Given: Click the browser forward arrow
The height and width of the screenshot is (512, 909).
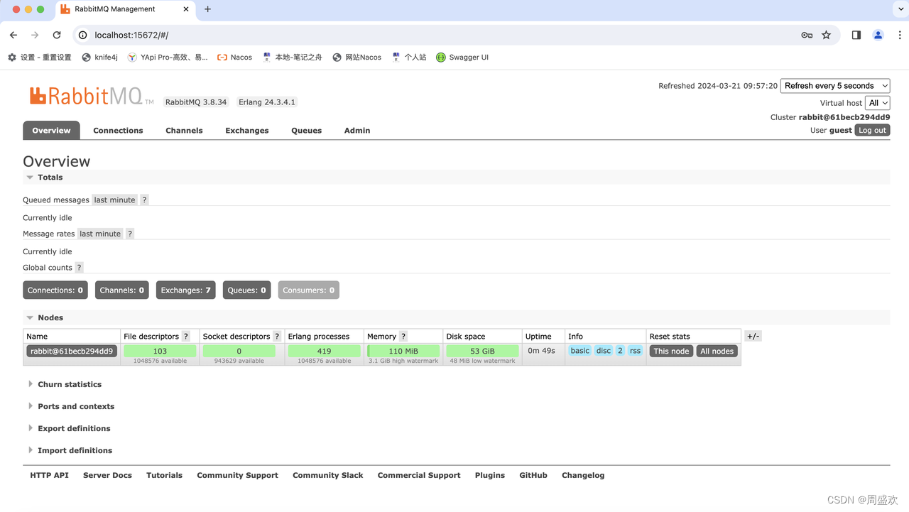Looking at the screenshot, I should tap(35, 35).
